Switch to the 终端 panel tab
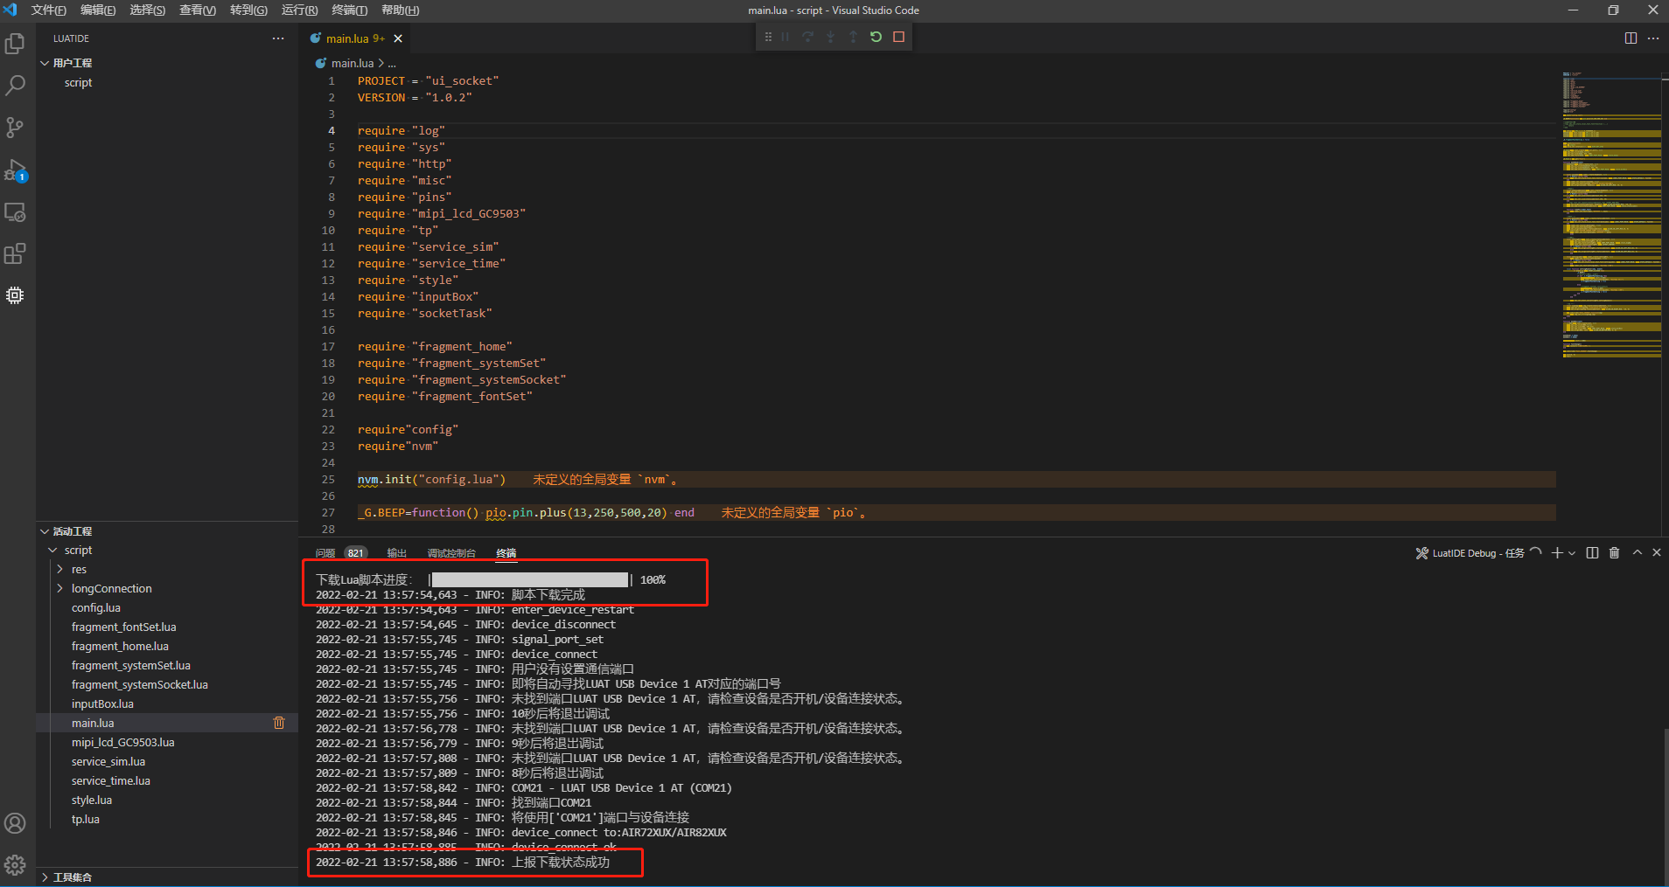 point(506,553)
